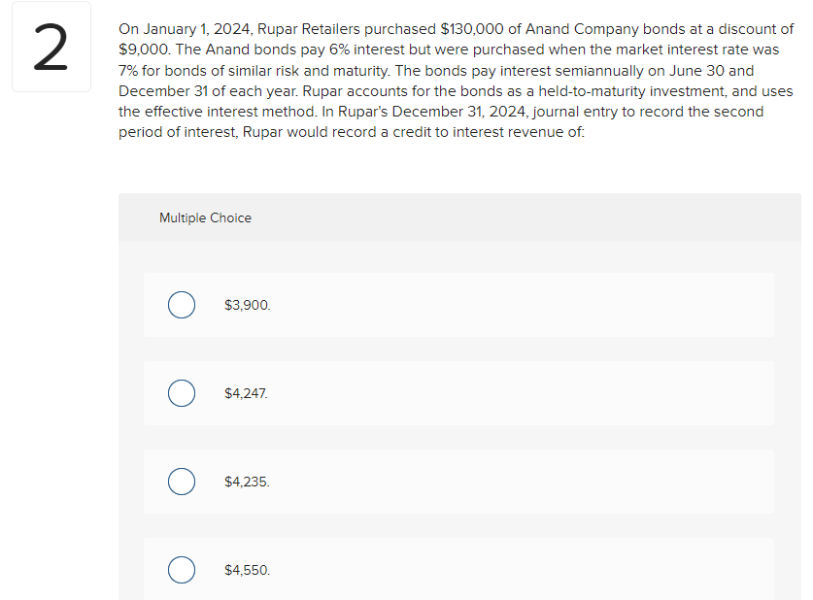Click the answer text $4,247
The width and height of the screenshot is (813, 600).
click(246, 393)
